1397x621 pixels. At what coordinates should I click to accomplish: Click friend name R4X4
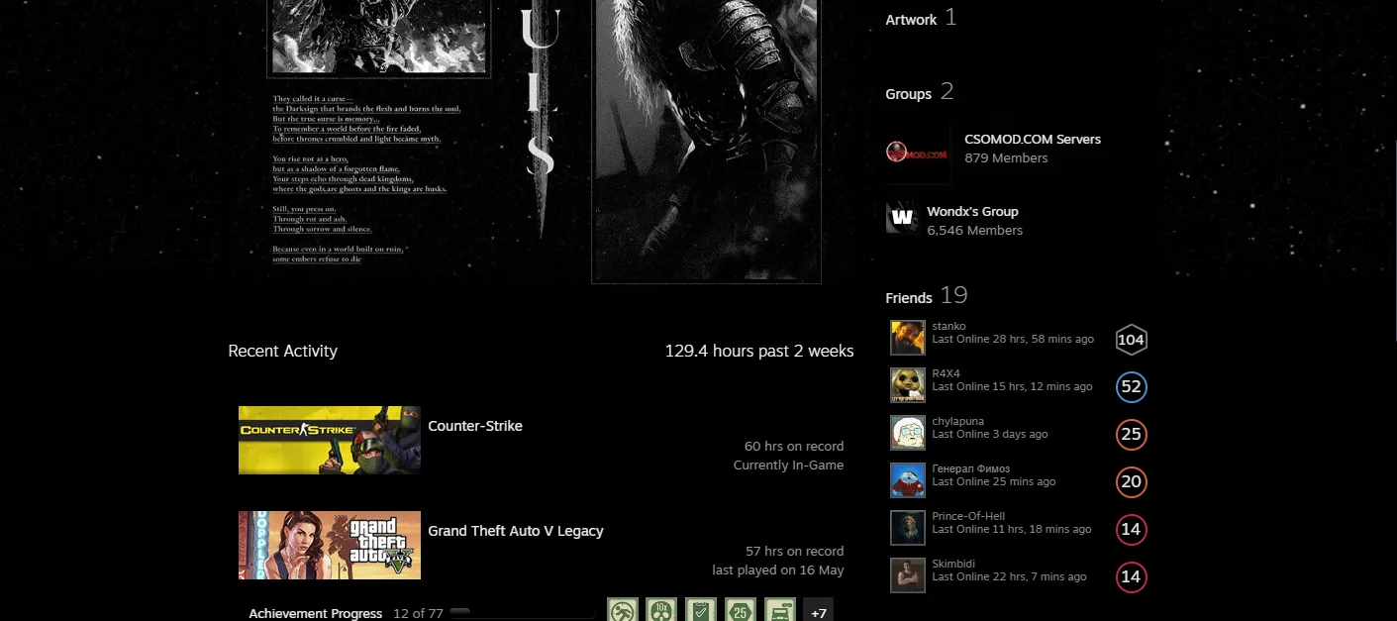(946, 373)
